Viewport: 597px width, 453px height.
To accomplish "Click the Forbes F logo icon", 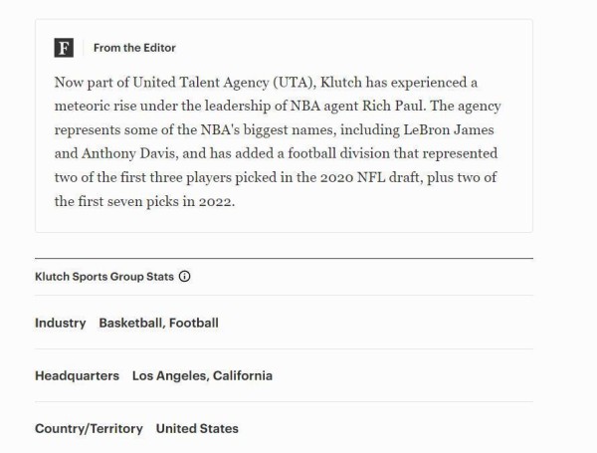I will 64,48.
